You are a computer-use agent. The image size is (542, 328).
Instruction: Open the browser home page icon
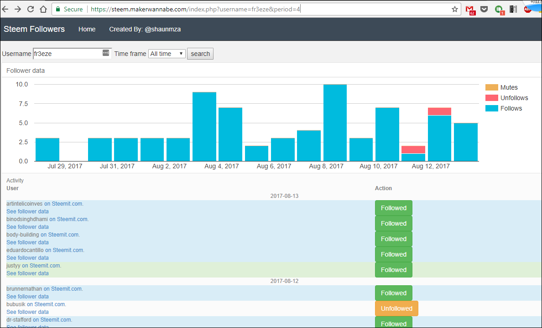(43, 9)
